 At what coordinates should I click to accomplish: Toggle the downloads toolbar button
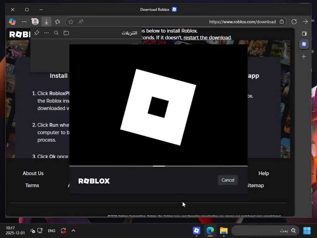pyautogui.click(x=46, y=22)
